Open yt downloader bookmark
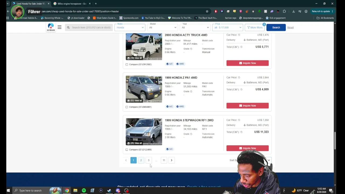The height and width of the screenshot is (194, 345). coord(76,18)
